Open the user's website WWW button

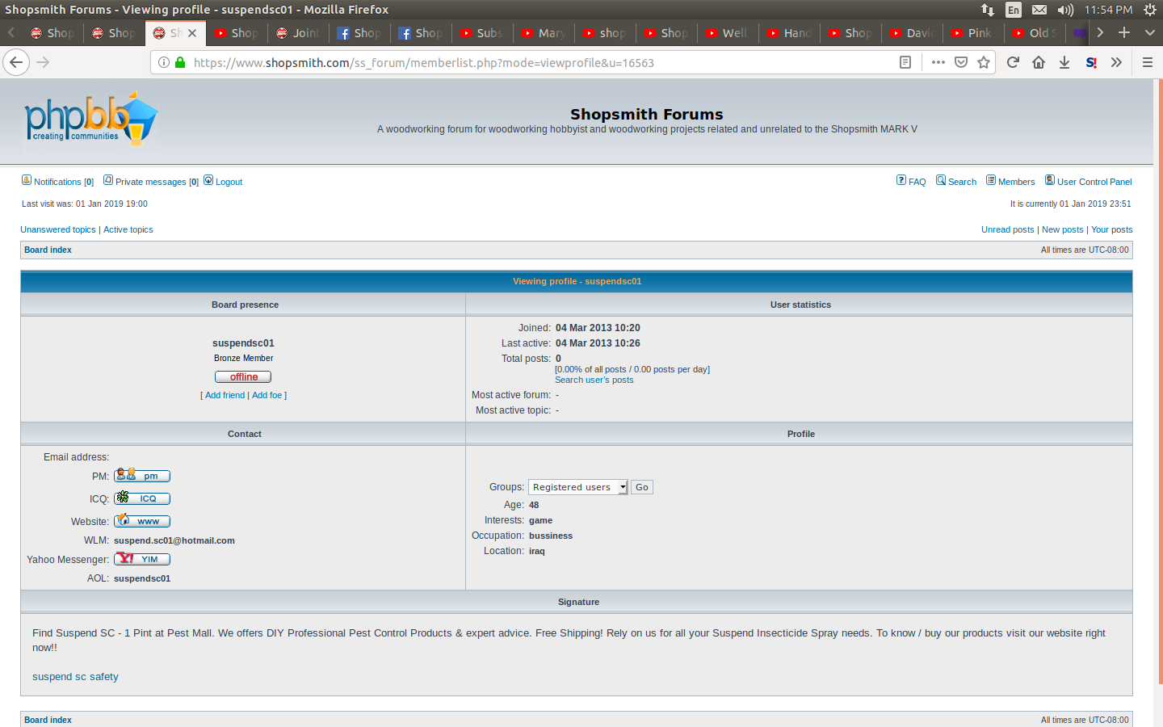pyautogui.click(x=142, y=521)
